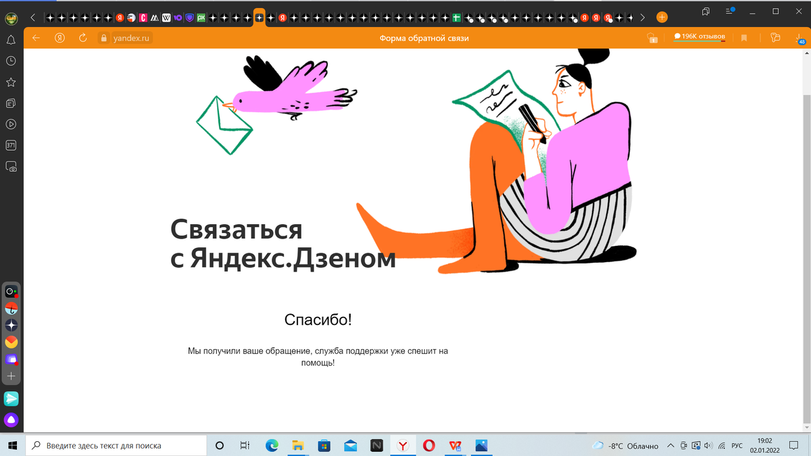Expand hidden tabs with the left chevron
This screenshot has width=811, height=456.
coord(32,16)
